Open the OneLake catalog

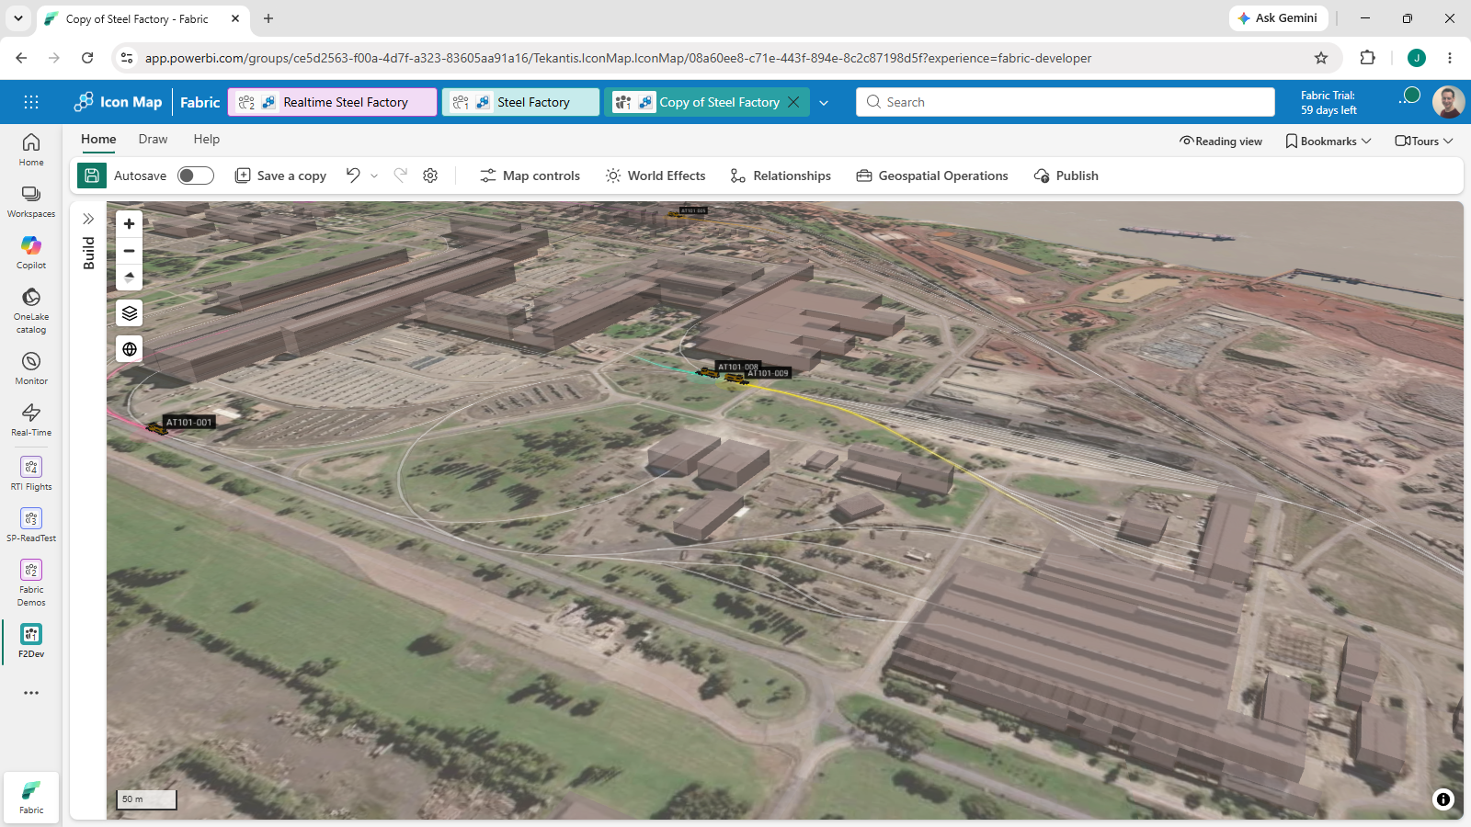pyautogui.click(x=31, y=310)
